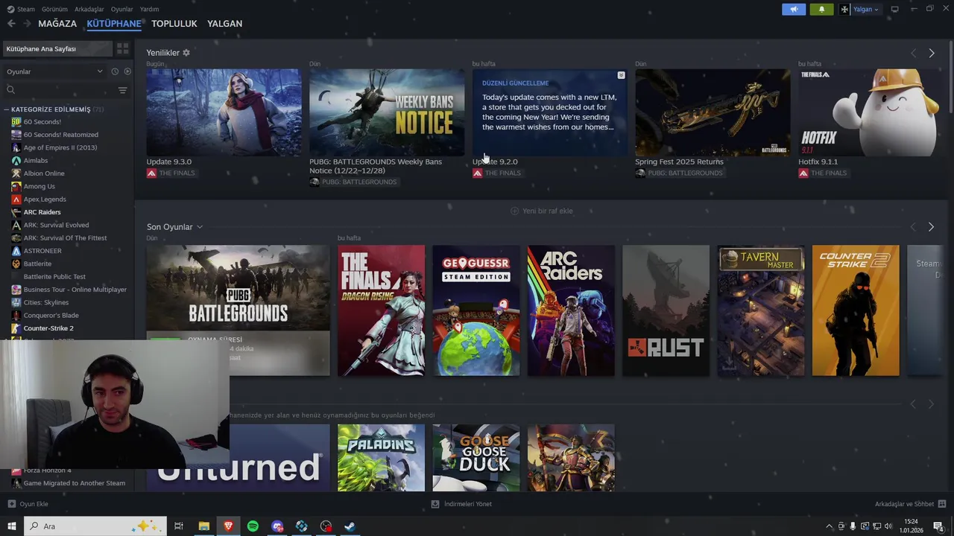Open the Yenilikler settings gear
954x536 pixels.
tap(186, 53)
